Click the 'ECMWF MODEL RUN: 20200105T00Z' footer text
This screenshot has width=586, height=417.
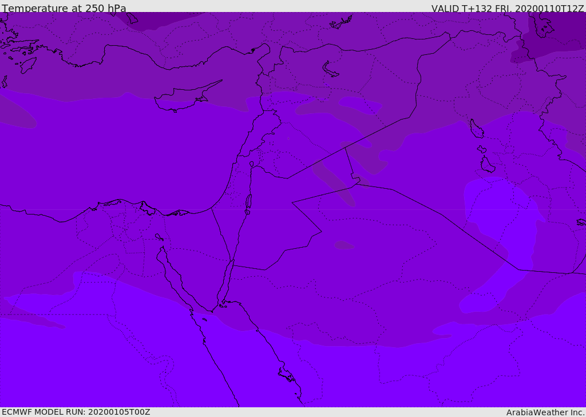pyautogui.click(x=76, y=412)
